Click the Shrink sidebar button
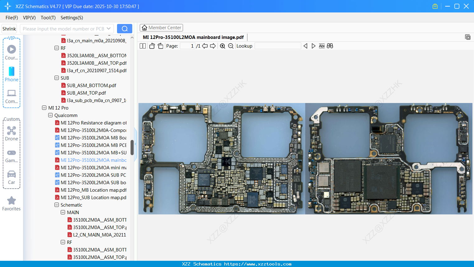 pyautogui.click(x=9, y=28)
